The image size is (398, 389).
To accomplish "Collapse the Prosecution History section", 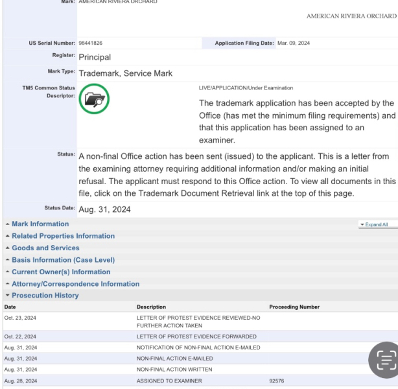I will (x=45, y=295).
